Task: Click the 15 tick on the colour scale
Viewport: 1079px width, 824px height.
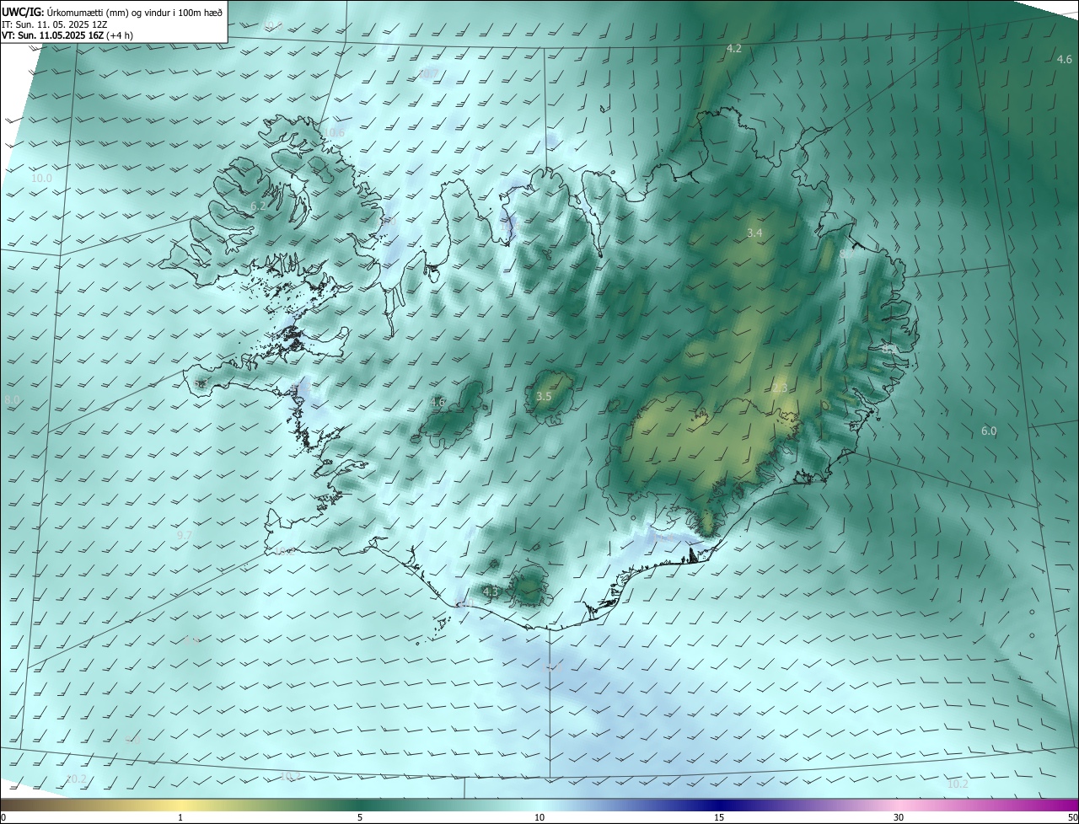Action: [x=719, y=817]
